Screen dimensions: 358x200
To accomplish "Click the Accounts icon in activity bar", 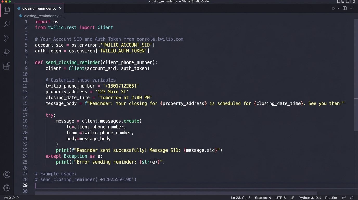I will pos(7,174).
